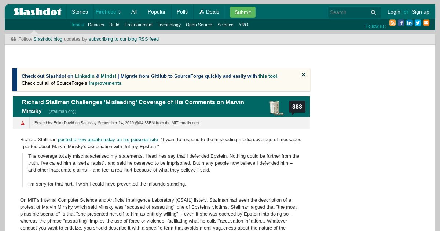The height and width of the screenshot is (231, 440).
Task: Click 'this tool' link in banner
Action: coord(268,76)
